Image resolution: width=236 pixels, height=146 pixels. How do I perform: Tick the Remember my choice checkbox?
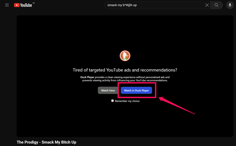[x=112, y=101]
